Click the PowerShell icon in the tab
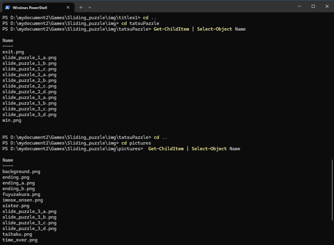Viewport: 334px width, 245px height. 7,7
